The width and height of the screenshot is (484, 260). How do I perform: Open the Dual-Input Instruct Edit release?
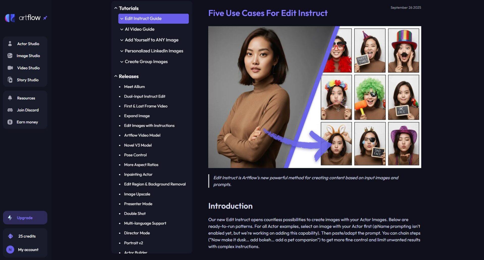(145, 96)
